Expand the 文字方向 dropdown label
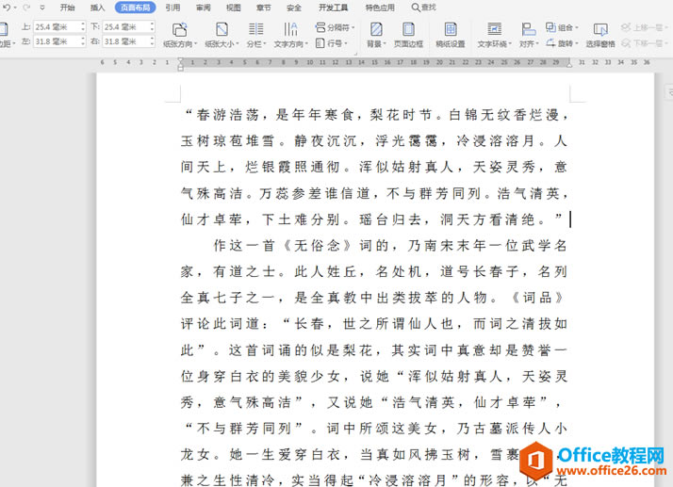 290,43
